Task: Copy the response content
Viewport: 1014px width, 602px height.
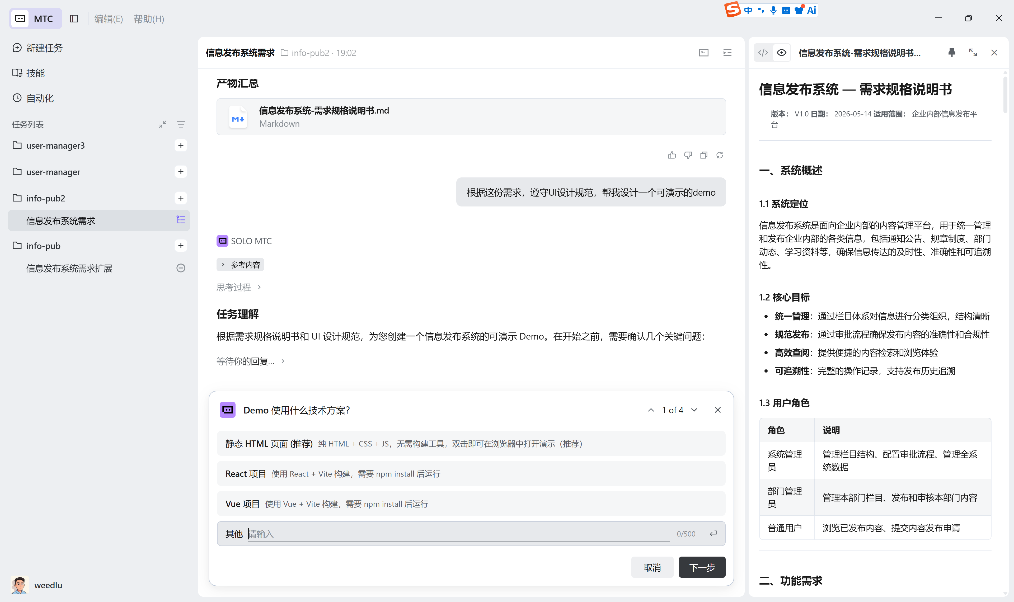Action: point(704,155)
